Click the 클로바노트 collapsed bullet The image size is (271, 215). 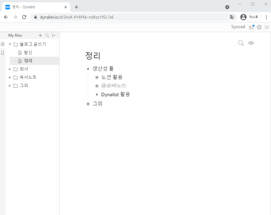coord(97,86)
